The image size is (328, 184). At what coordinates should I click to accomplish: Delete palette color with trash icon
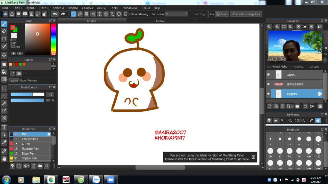tap(19, 74)
